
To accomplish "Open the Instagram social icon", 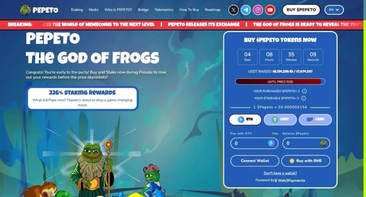I will tap(258, 10).
